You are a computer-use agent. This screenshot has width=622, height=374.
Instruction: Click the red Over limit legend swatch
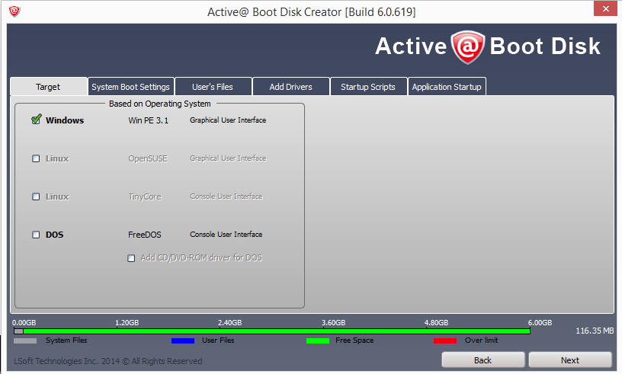pyautogui.click(x=445, y=340)
